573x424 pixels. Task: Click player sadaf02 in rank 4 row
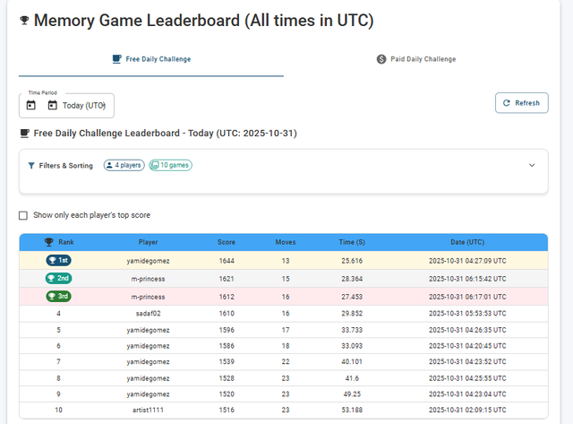point(148,314)
